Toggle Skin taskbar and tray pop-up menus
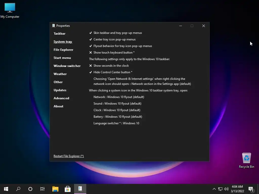259x194 pixels. coord(115,33)
